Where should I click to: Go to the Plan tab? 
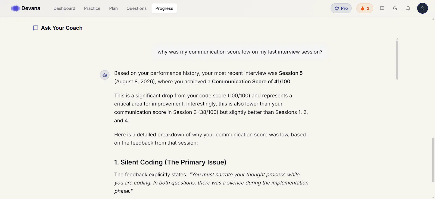[113, 8]
